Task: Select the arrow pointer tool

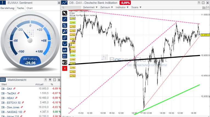Action: click(65, 13)
